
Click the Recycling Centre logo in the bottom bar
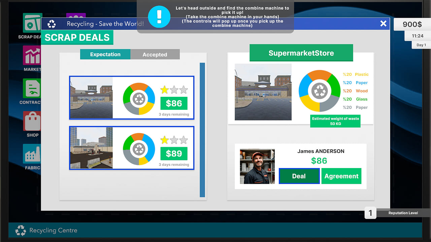pyautogui.click(x=20, y=231)
